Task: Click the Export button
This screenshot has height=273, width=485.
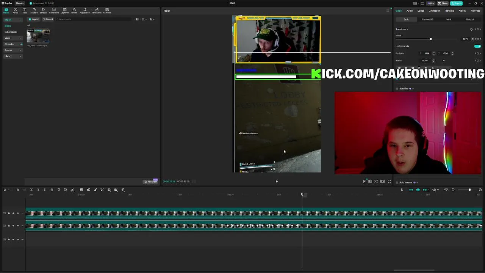Action: pyautogui.click(x=457, y=3)
